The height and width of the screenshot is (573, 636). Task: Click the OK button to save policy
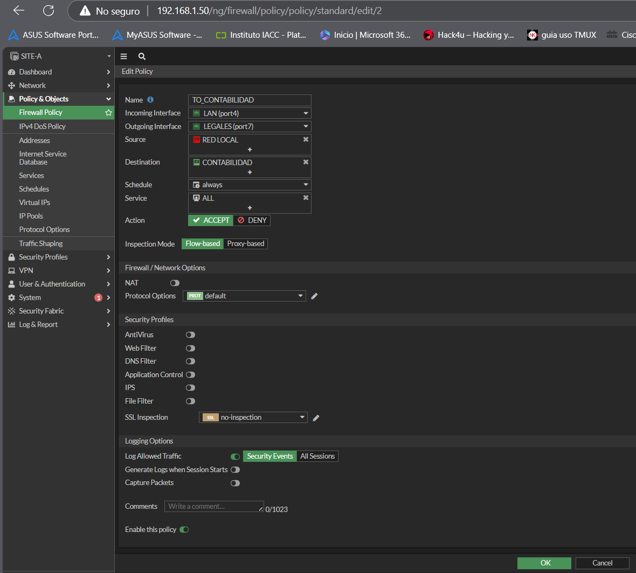click(544, 563)
